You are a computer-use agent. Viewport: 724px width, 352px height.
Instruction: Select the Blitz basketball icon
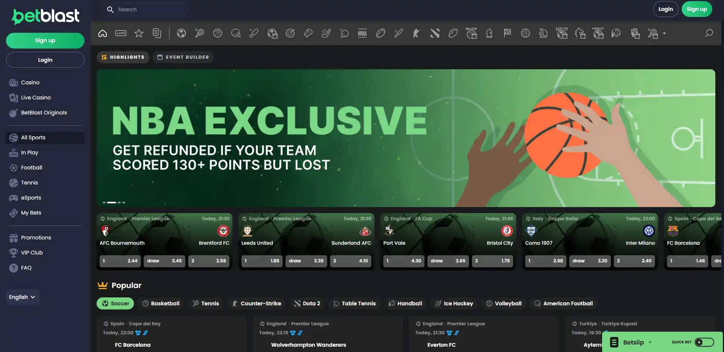click(x=471, y=34)
